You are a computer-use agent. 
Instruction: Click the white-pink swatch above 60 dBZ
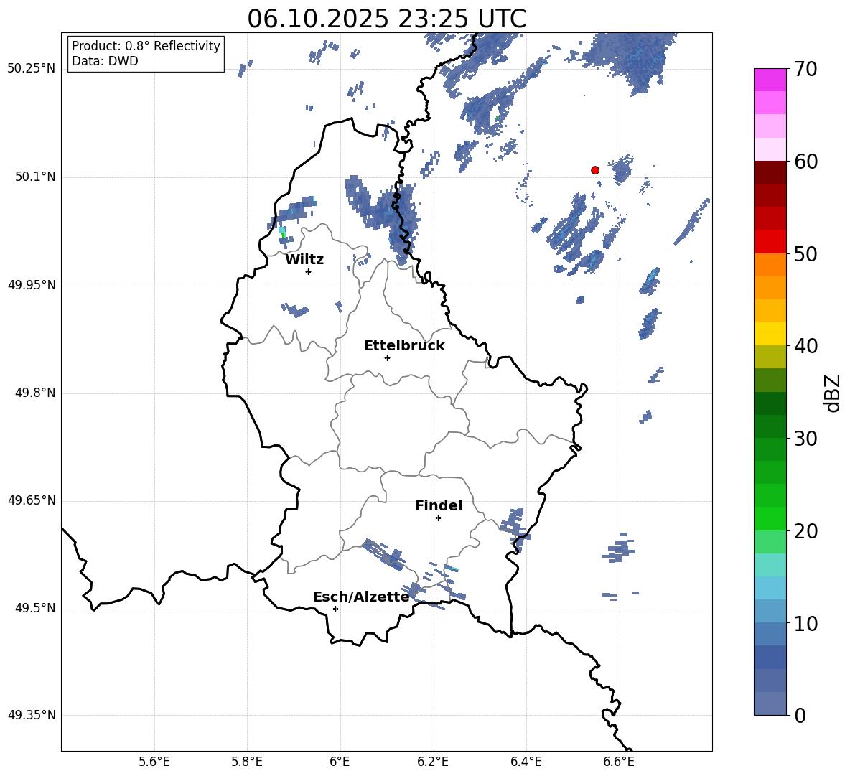pos(770,149)
